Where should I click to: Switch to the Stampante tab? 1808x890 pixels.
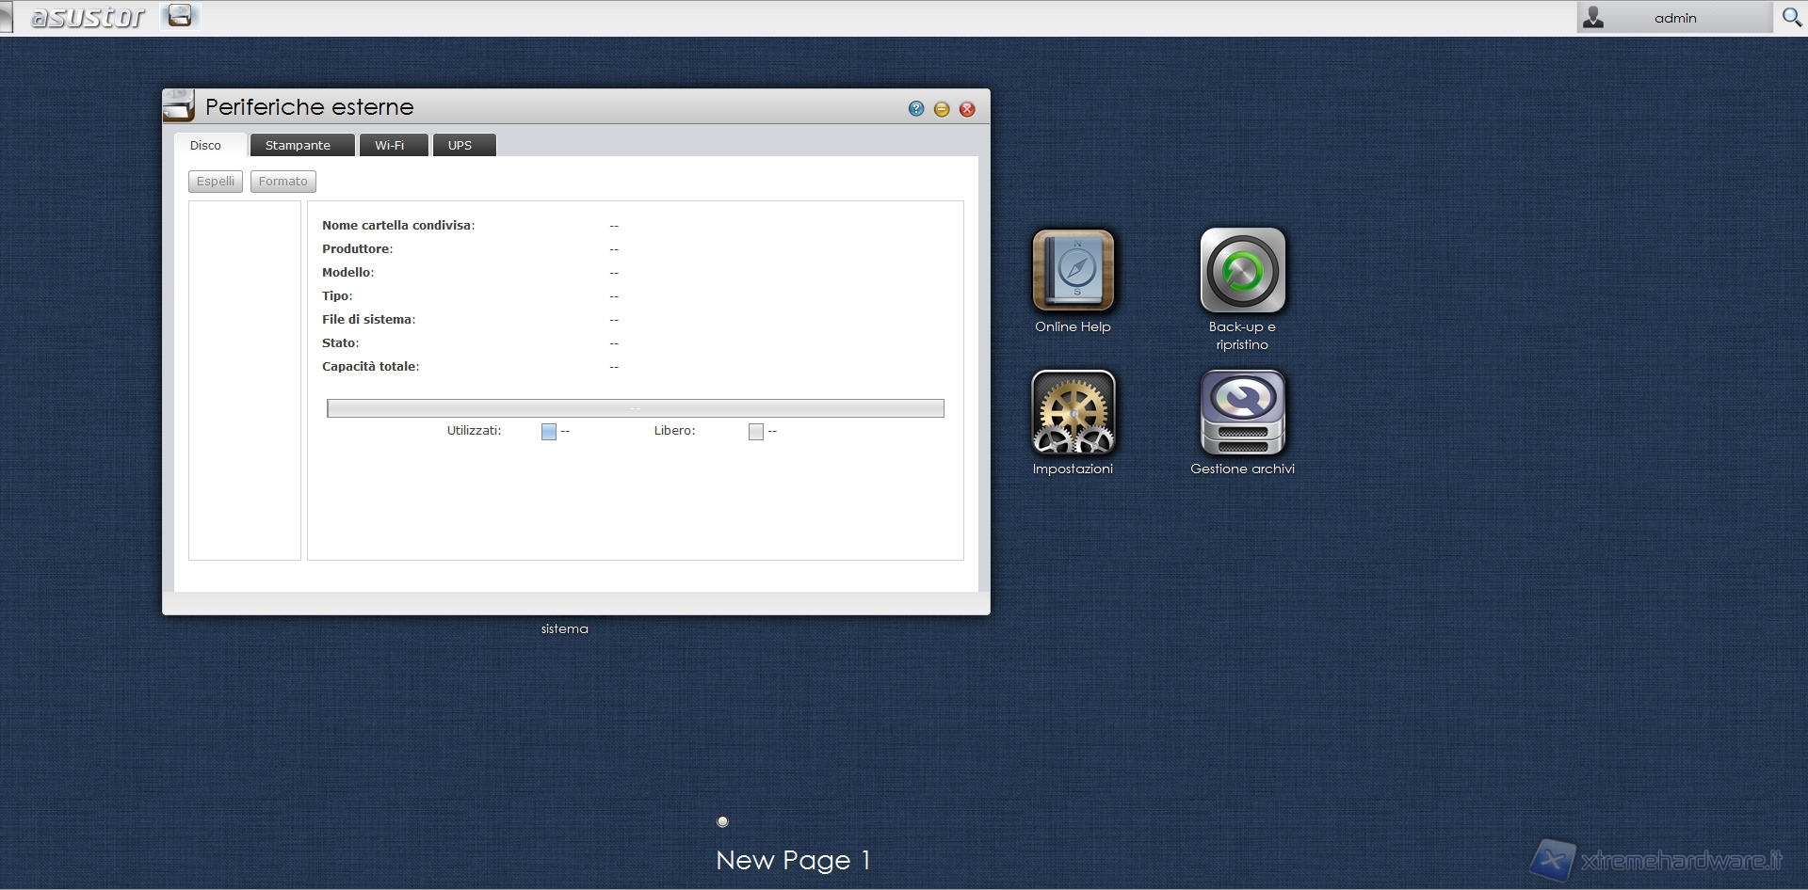(x=298, y=146)
